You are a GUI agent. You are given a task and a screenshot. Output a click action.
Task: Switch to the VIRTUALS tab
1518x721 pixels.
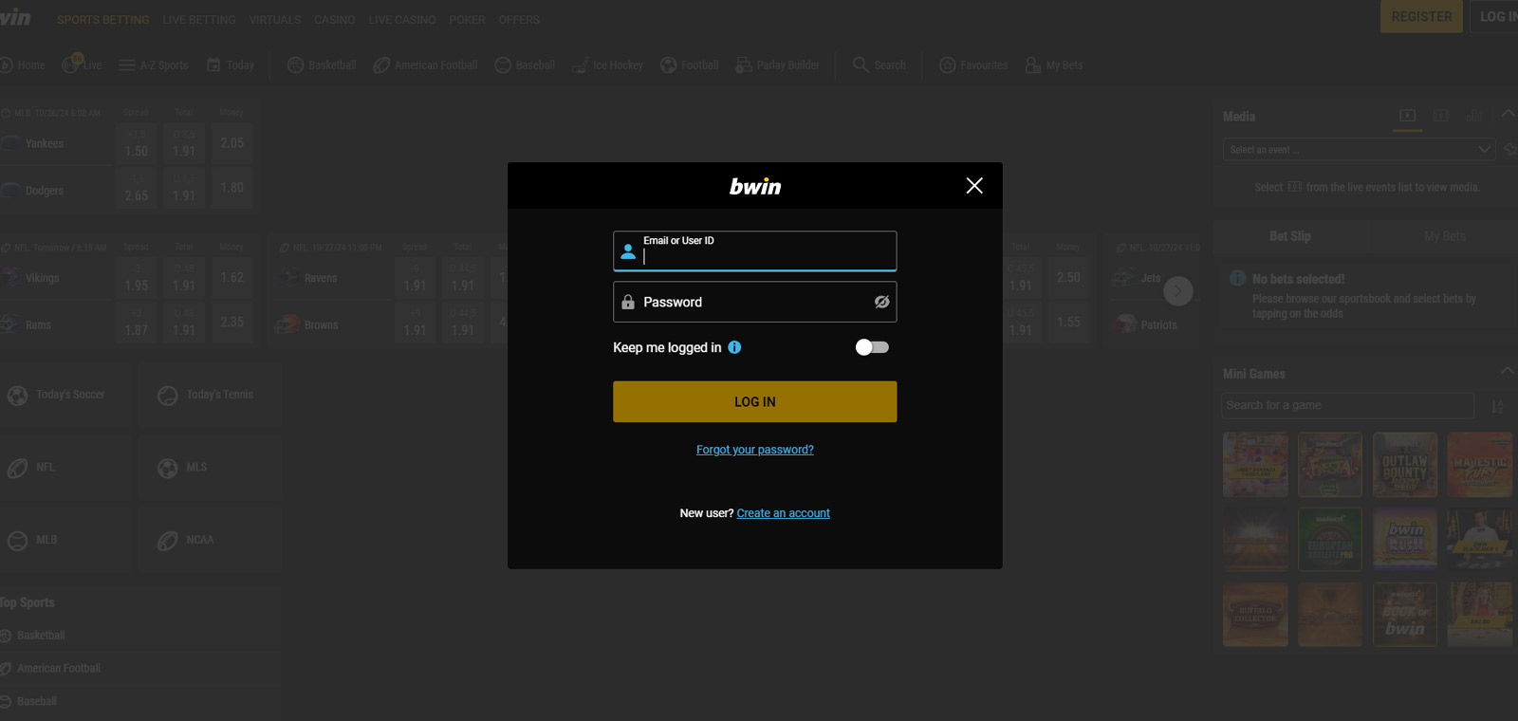275,20
